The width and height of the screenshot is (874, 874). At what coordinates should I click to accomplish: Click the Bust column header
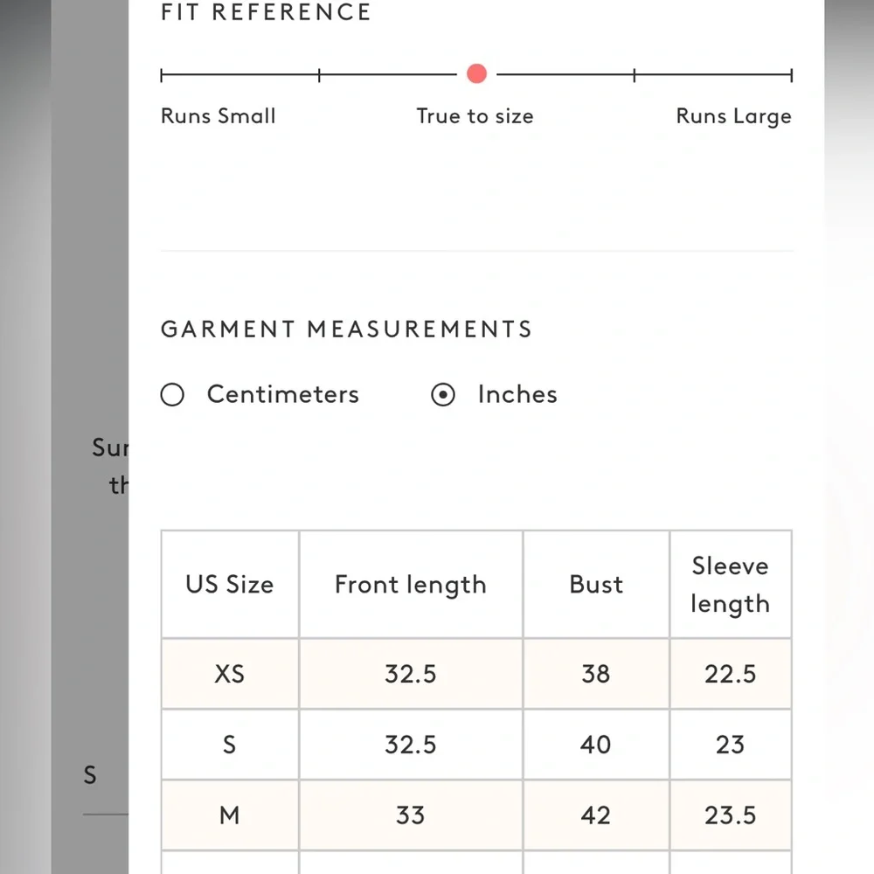[x=596, y=584]
